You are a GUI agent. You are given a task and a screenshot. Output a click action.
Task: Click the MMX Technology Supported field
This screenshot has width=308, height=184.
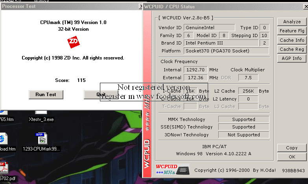tap(244, 119)
